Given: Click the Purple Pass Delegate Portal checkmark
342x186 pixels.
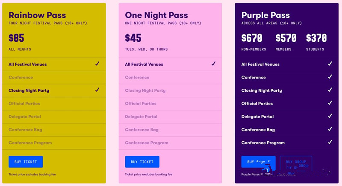Looking at the screenshot, I should coord(330,116).
